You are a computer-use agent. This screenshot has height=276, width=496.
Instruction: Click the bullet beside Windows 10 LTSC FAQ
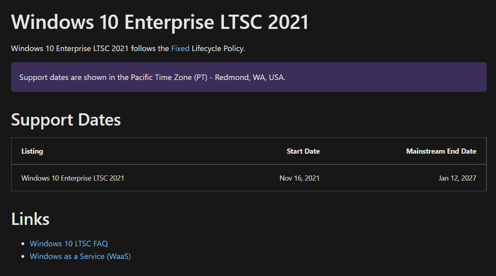23,244
